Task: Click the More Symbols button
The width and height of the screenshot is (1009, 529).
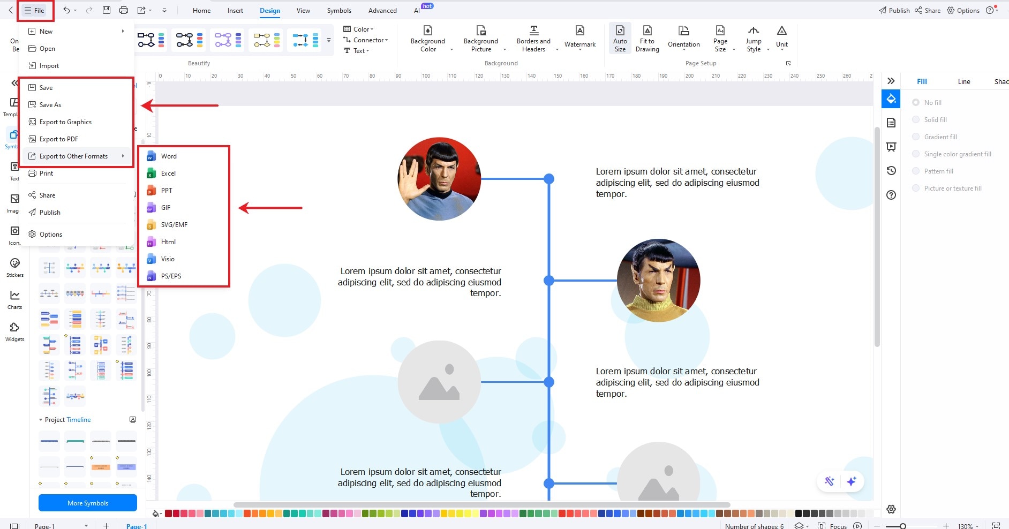Action: pos(88,503)
